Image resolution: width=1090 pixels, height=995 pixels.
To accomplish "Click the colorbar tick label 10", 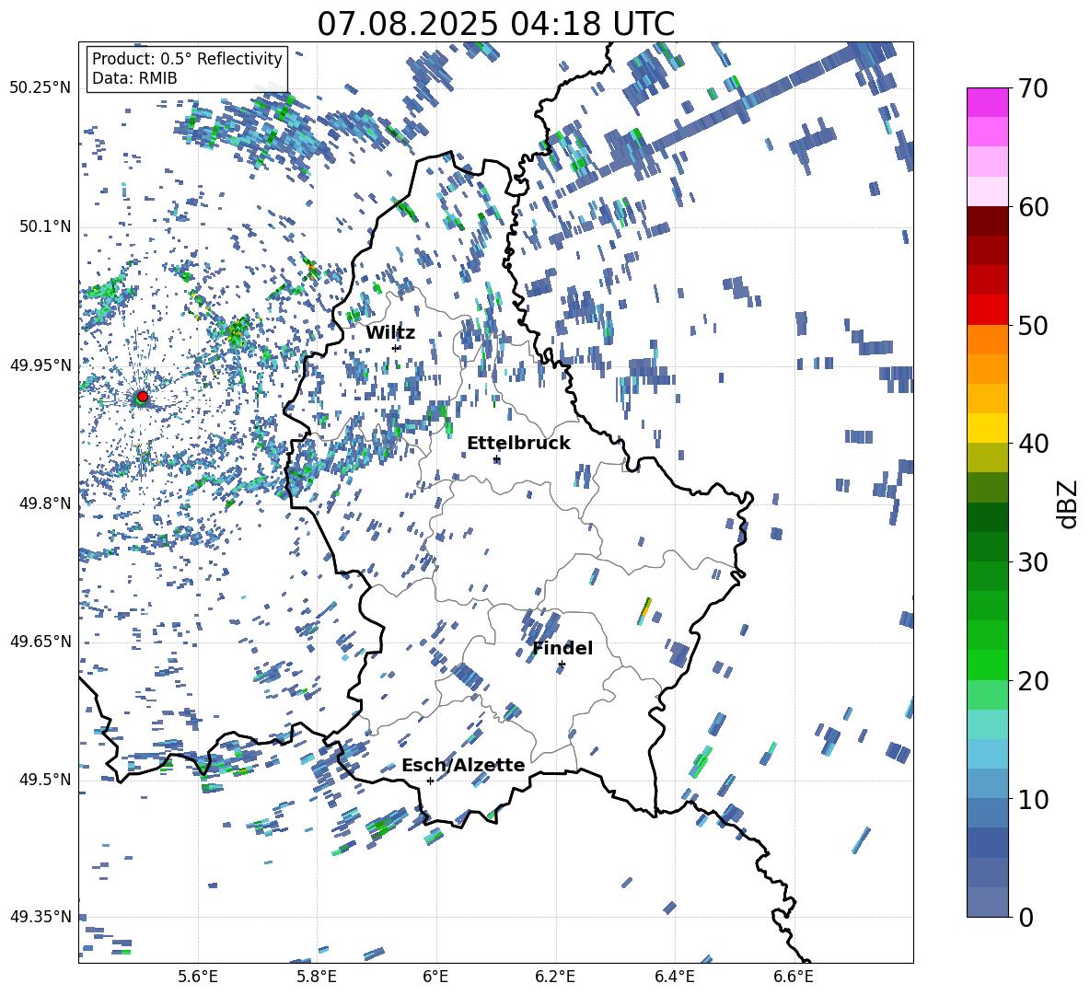I will (x=1033, y=799).
